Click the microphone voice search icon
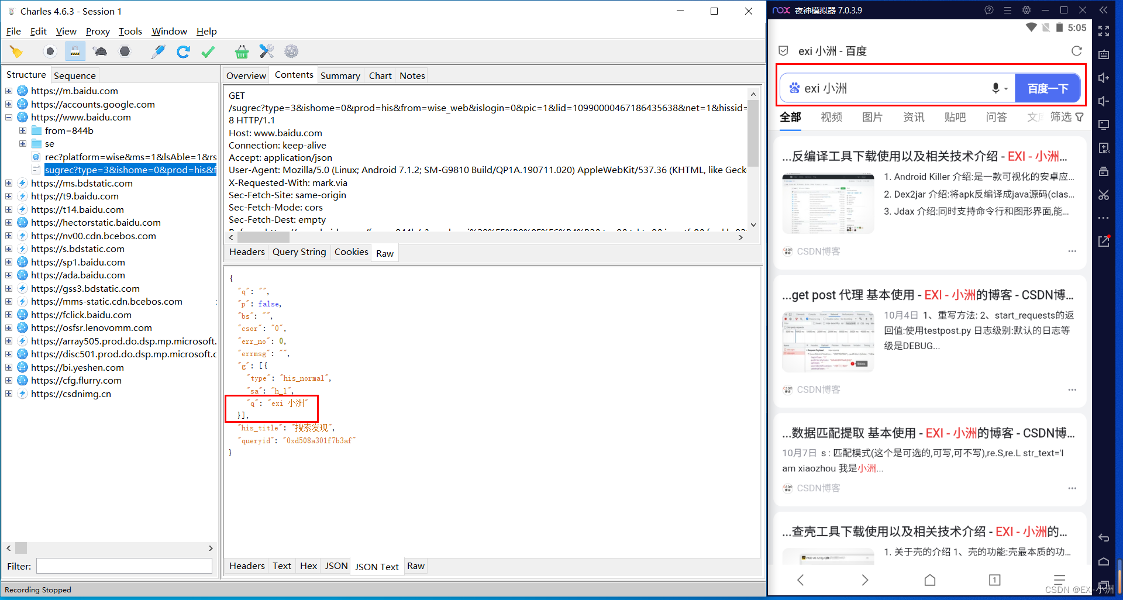Screen dimensions: 1123x600 tap(995, 88)
